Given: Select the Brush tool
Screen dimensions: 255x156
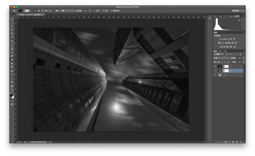Looking at the screenshot, I should [x=12, y=45].
